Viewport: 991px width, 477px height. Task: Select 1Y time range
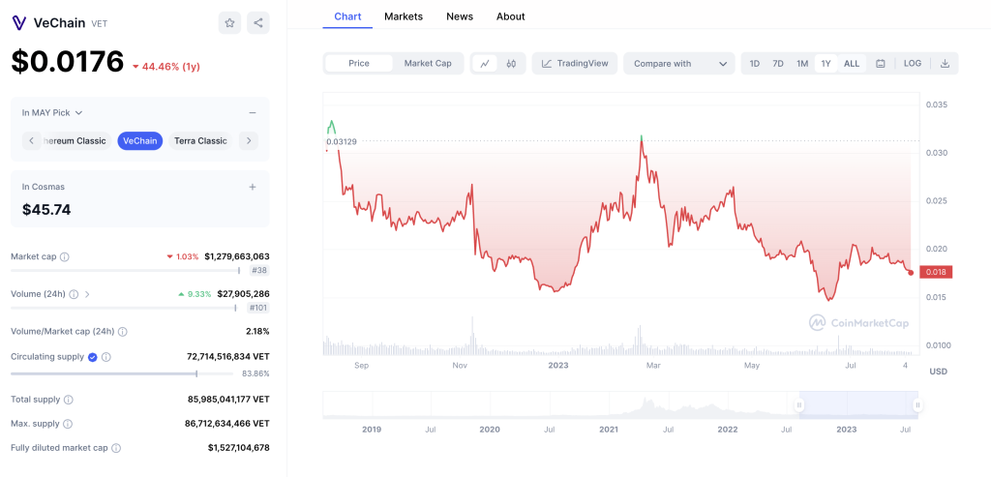click(826, 63)
